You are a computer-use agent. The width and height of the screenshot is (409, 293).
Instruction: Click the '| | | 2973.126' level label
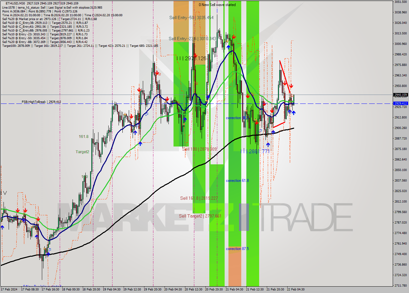point(191,58)
